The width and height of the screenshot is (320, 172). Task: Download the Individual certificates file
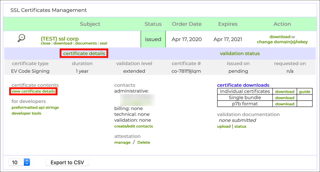(285, 91)
